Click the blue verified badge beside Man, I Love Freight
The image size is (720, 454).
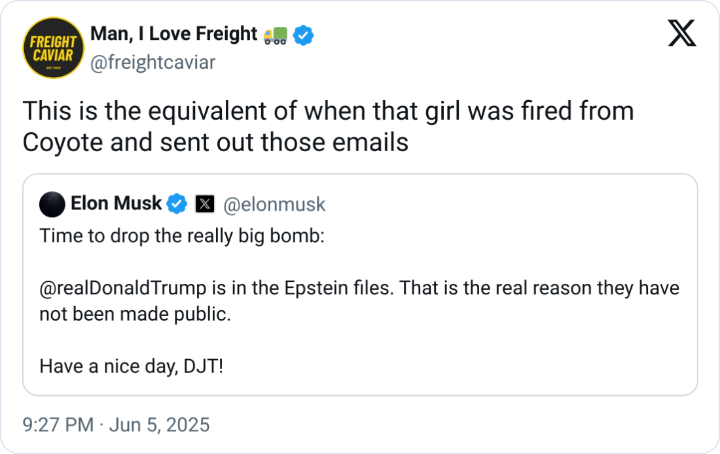pos(303,35)
